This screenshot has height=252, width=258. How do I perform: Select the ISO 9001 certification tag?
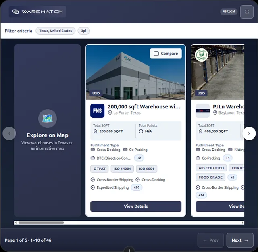pos(146,169)
